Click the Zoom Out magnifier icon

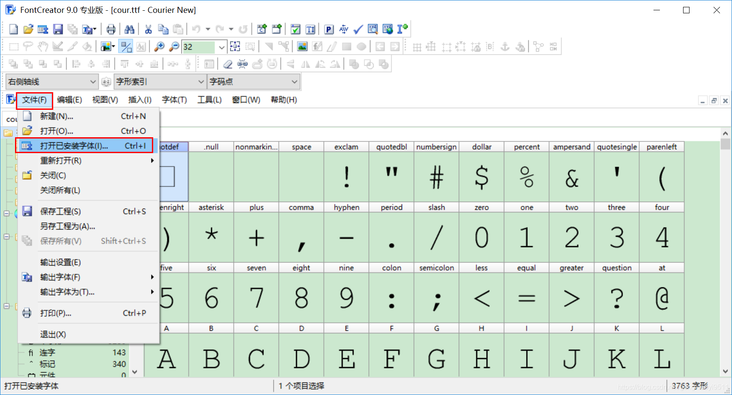coord(174,47)
